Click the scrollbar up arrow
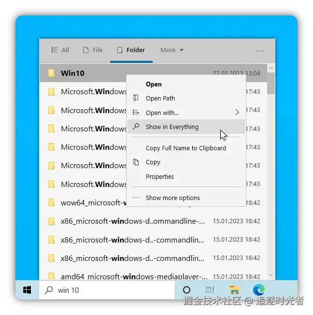 click(271, 68)
